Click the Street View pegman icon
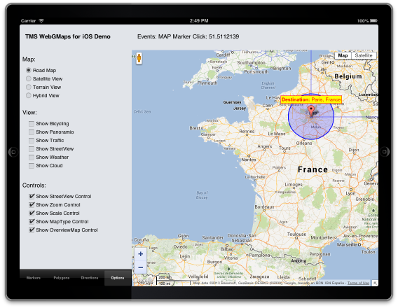The image size is (398, 308). (139, 59)
